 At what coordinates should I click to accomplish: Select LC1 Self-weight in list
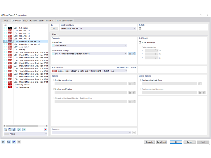[26, 28]
